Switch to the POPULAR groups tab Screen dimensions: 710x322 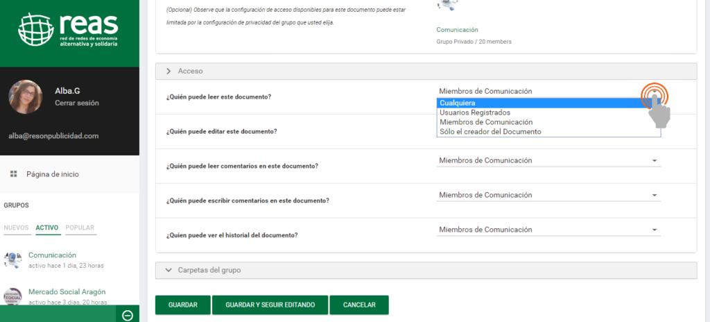(x=80, y=228)
